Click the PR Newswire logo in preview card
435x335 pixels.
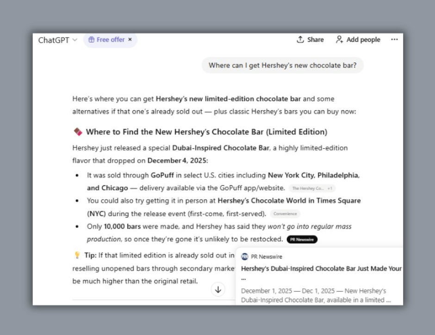(x=244, y=257)
